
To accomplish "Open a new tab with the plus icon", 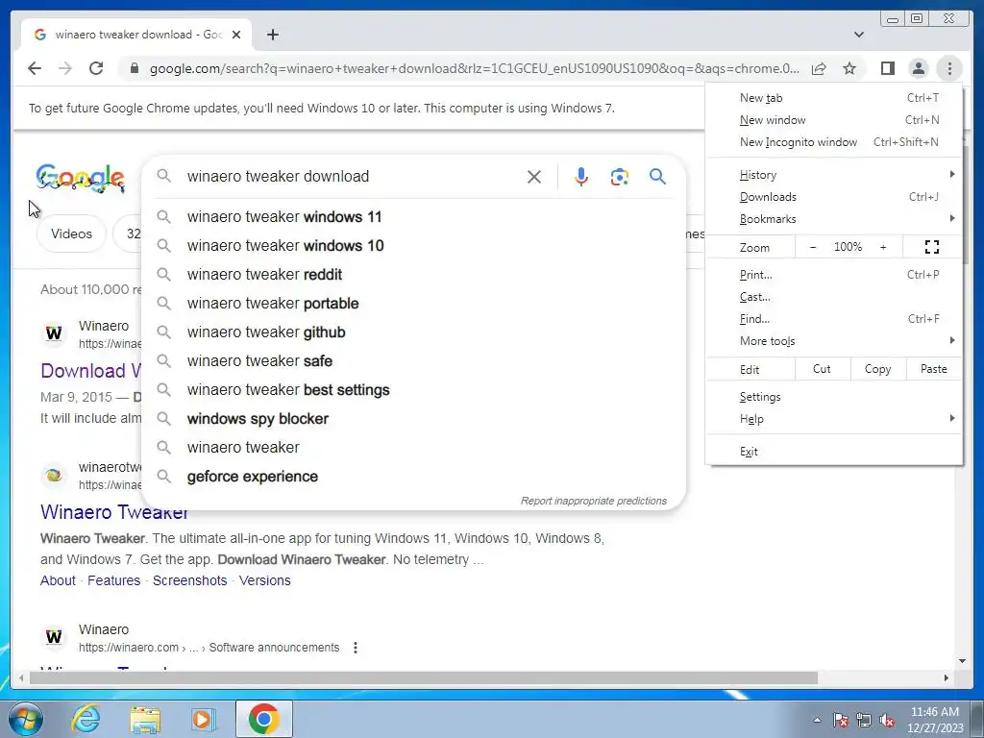I will pos(272,35).
